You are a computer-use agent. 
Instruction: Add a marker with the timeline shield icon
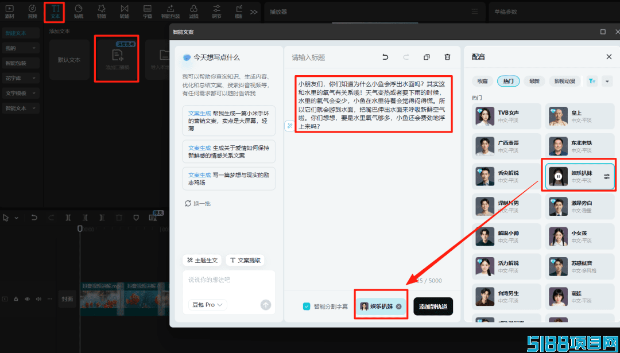click(135, 218)
